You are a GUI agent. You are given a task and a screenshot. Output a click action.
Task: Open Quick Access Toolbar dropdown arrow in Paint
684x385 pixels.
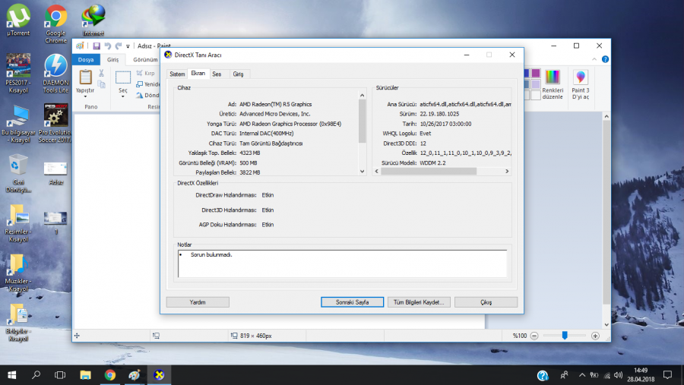coord(128,46)
